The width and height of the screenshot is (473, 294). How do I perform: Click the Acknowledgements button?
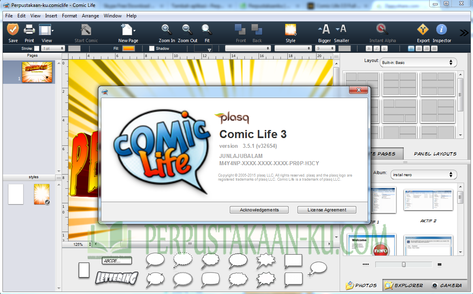point(259,210)
